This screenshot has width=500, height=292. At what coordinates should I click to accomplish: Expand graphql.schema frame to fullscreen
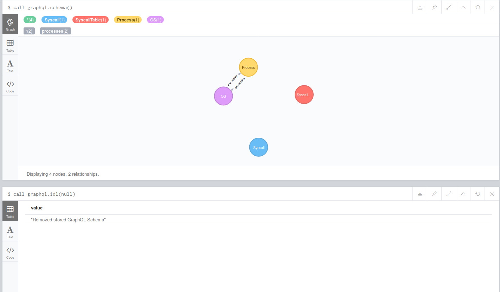(448, 7)
